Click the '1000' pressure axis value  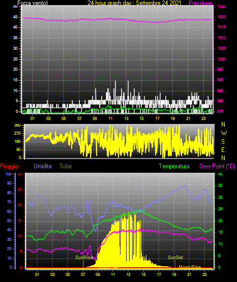pos(221,59)
